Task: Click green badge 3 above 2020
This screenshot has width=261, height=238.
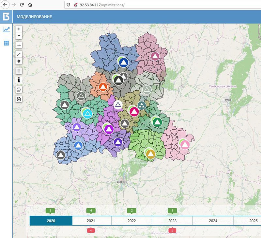Action: tap(50, 211)
